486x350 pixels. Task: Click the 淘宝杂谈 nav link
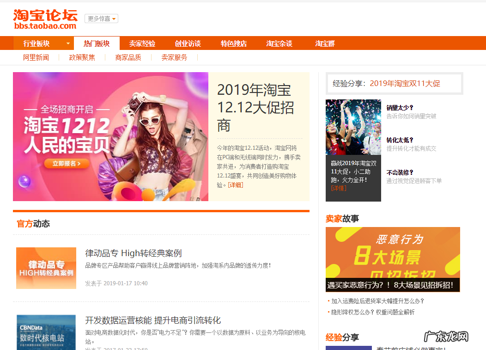click(x=279, y=43)
